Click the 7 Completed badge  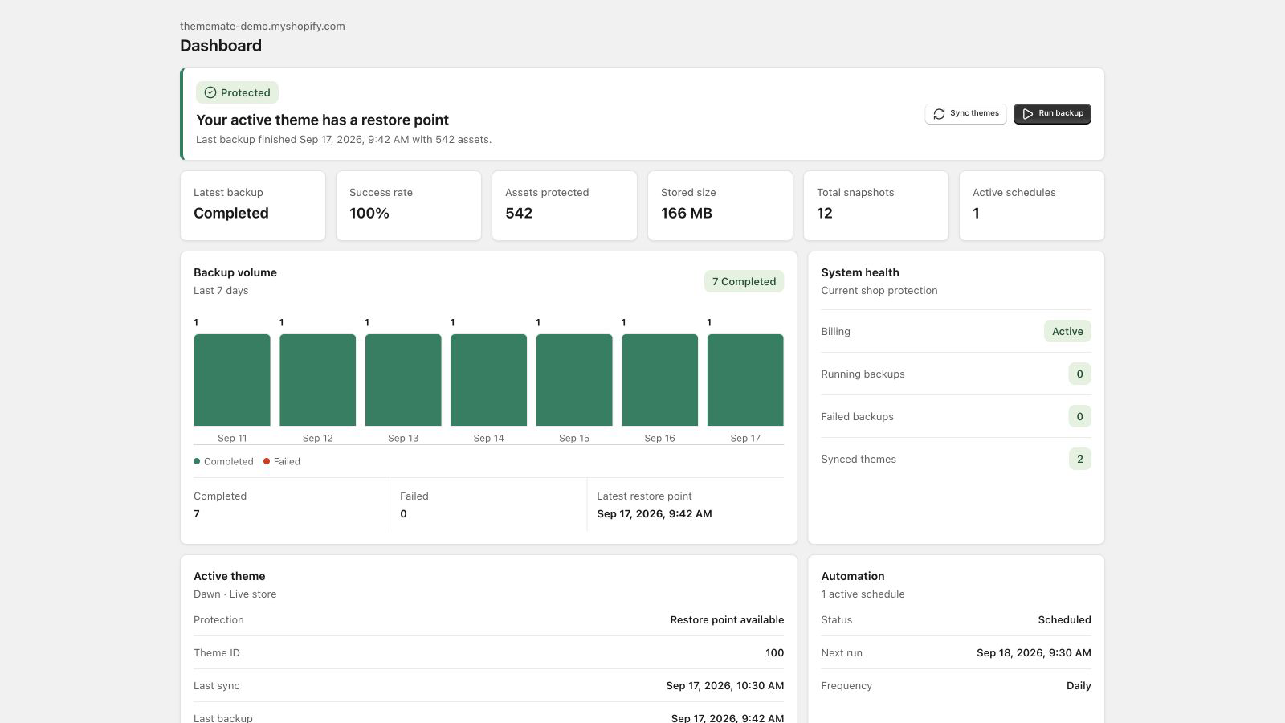click(744, 281)
